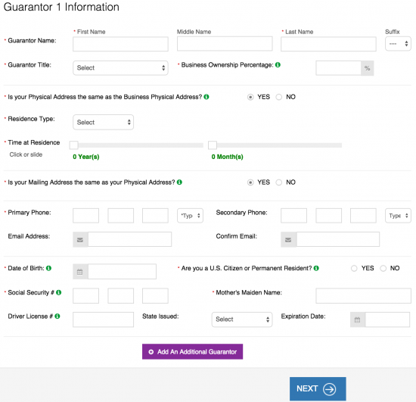
Task: Click the Years at residence slider handle
Action: click(74, 145)
